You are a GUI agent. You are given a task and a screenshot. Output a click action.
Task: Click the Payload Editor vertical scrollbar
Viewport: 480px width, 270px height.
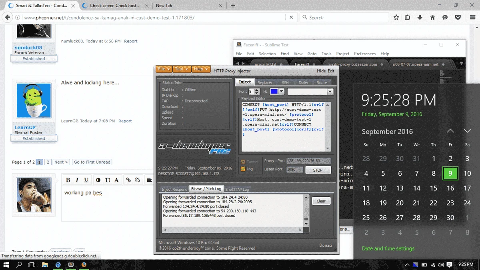click(328, 126)
